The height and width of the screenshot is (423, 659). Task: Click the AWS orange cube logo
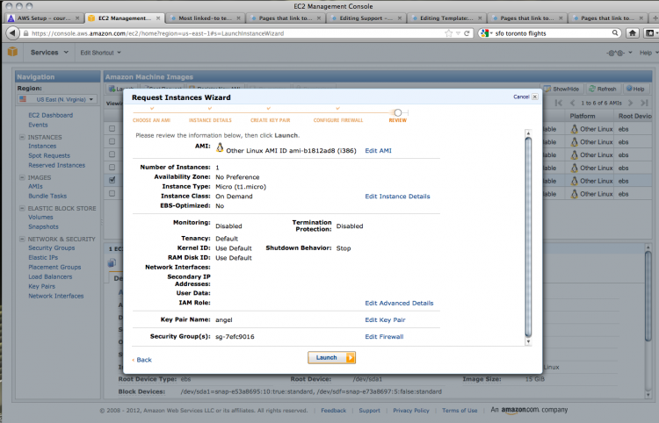click(12, 52)
